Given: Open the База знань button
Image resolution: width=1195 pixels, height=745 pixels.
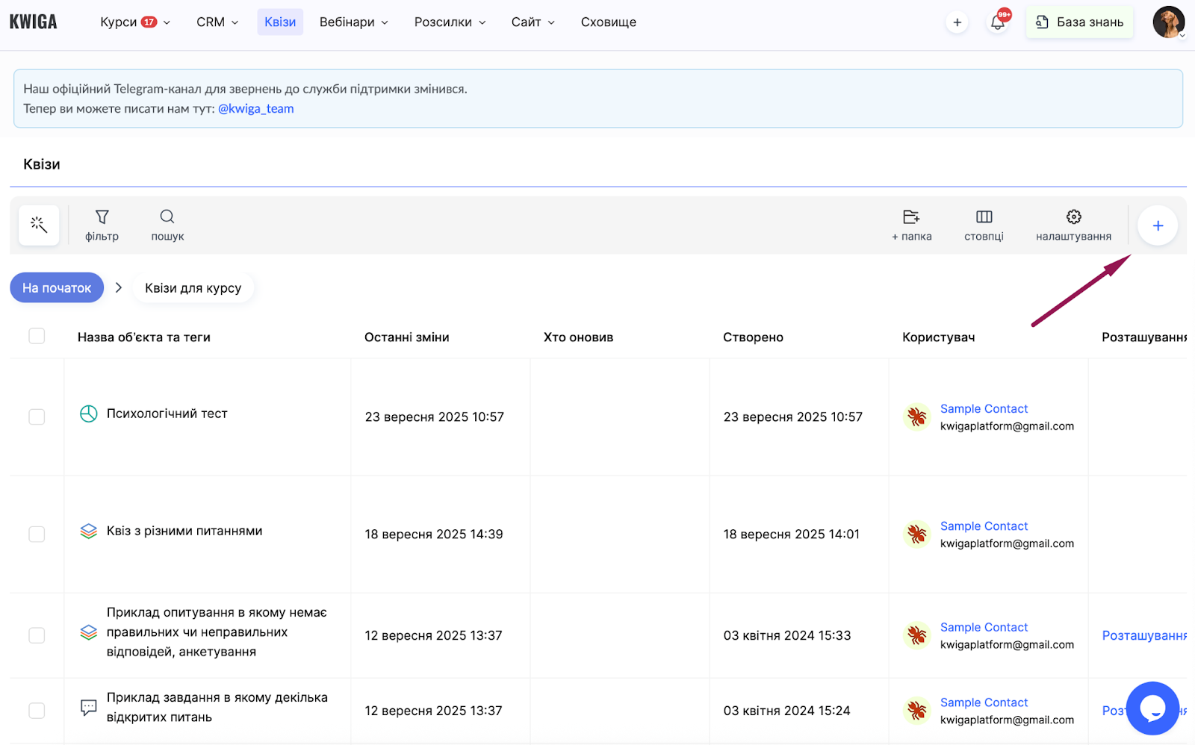Looking at the screenshot, I should pyautogui.click(x=1080, y=22).
